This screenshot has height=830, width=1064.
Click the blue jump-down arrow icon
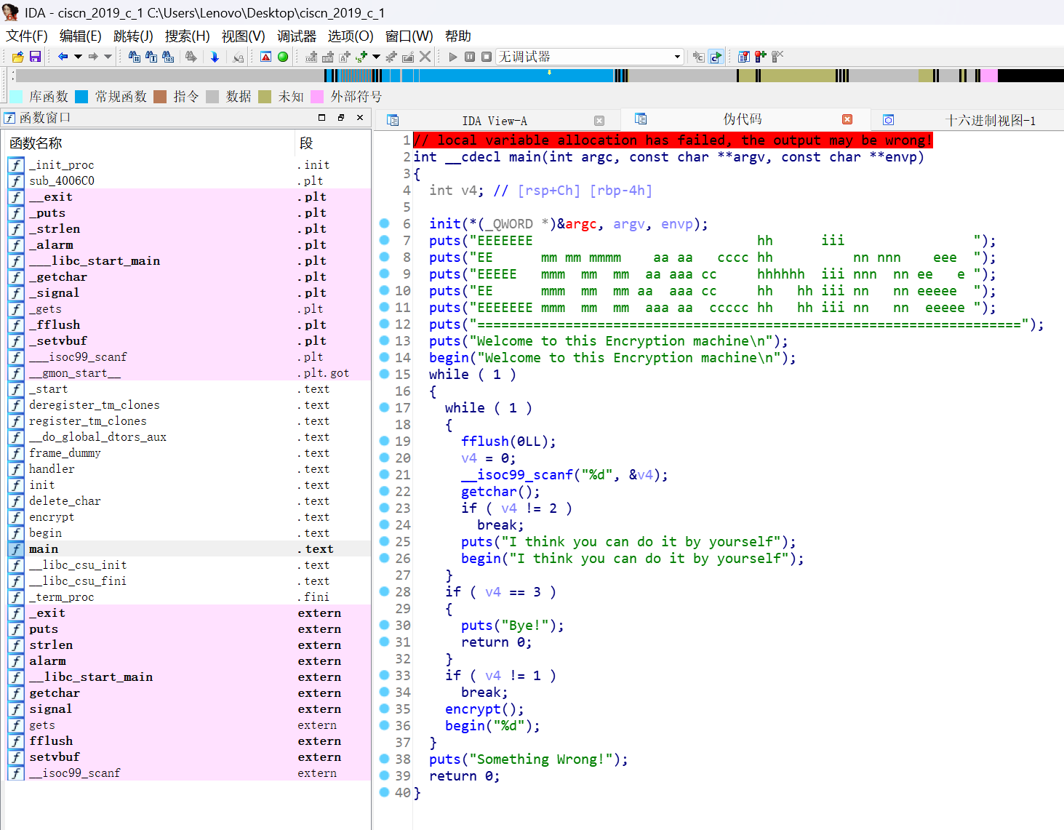pos(215,57)
